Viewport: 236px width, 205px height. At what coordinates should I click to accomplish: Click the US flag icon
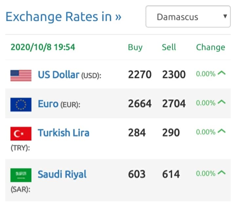tap(21, 75)
